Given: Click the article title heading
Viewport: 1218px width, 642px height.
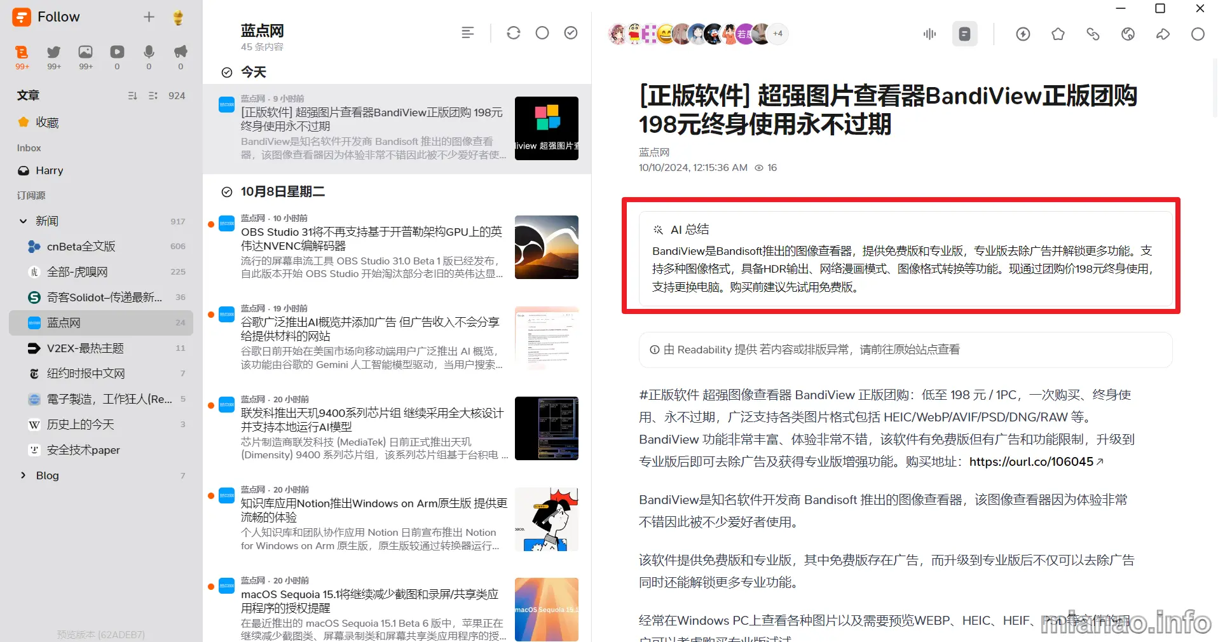Looking at the screenshot, I should pyautogui.click(x=888, y=110).
